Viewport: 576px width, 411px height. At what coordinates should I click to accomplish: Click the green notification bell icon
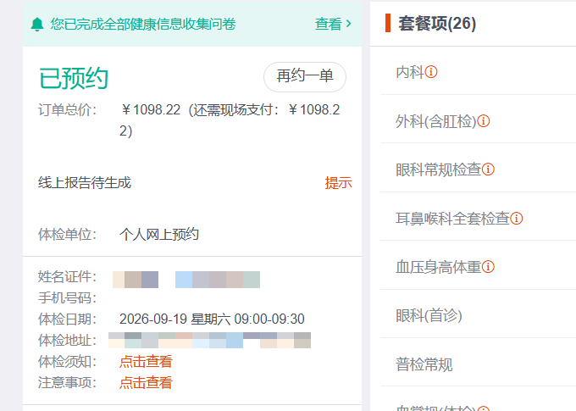click(36, 25)
